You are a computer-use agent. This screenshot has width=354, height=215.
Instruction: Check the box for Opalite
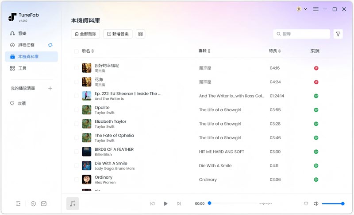pos(77,110)
